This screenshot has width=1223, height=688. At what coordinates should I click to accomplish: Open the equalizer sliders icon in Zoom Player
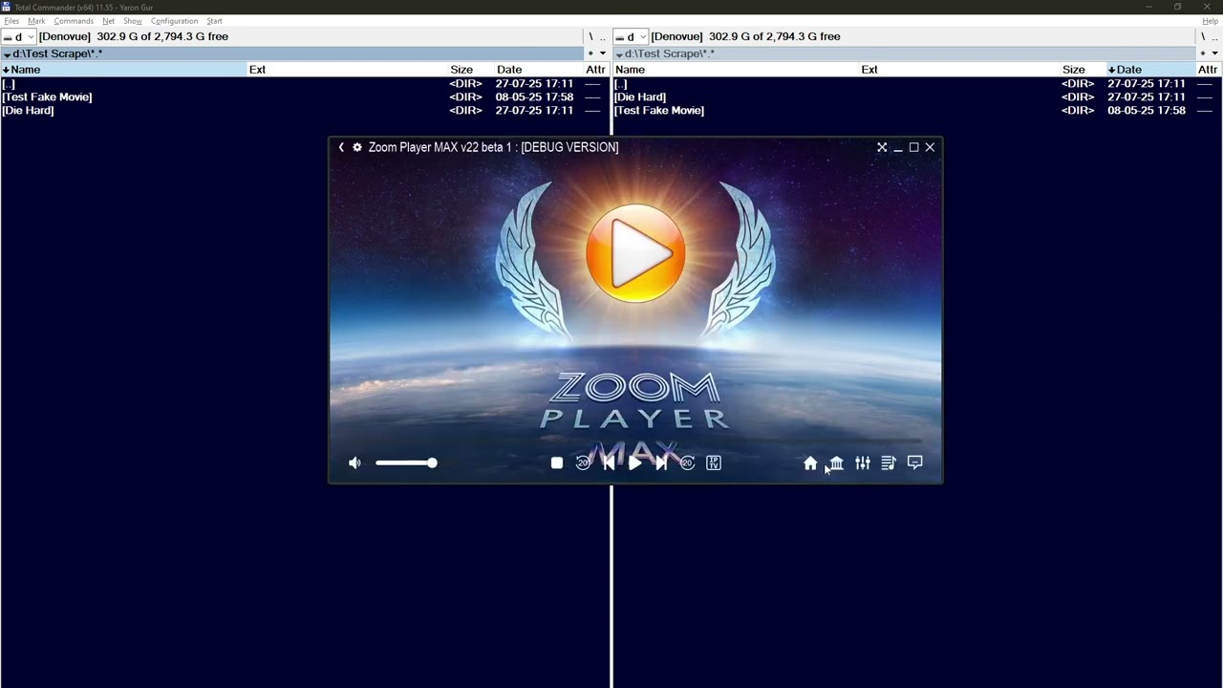coord(863,462)
